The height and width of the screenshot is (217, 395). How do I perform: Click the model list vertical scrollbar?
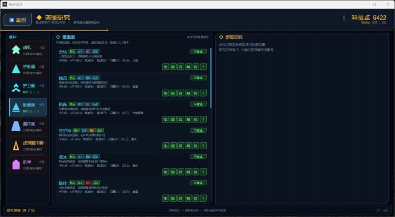[211, 78]
